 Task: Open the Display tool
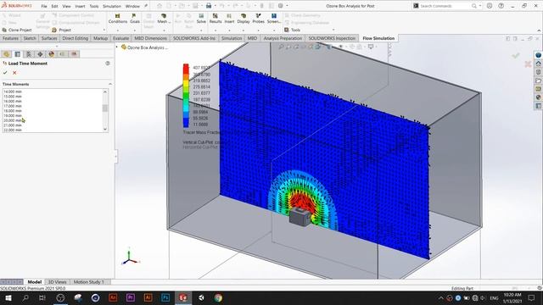click(244, 19)
